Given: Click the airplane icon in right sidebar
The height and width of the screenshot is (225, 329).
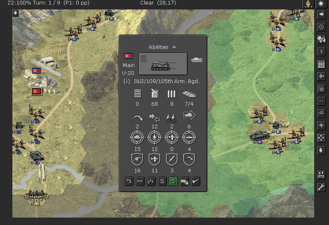Looking at the screenshot, I should (321, 77).
